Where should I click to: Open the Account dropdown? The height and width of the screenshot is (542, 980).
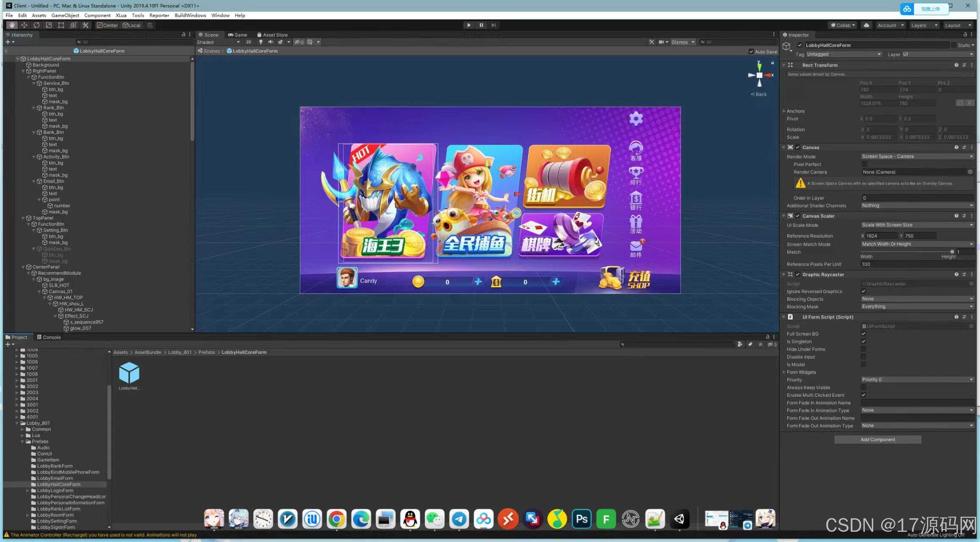891,25
